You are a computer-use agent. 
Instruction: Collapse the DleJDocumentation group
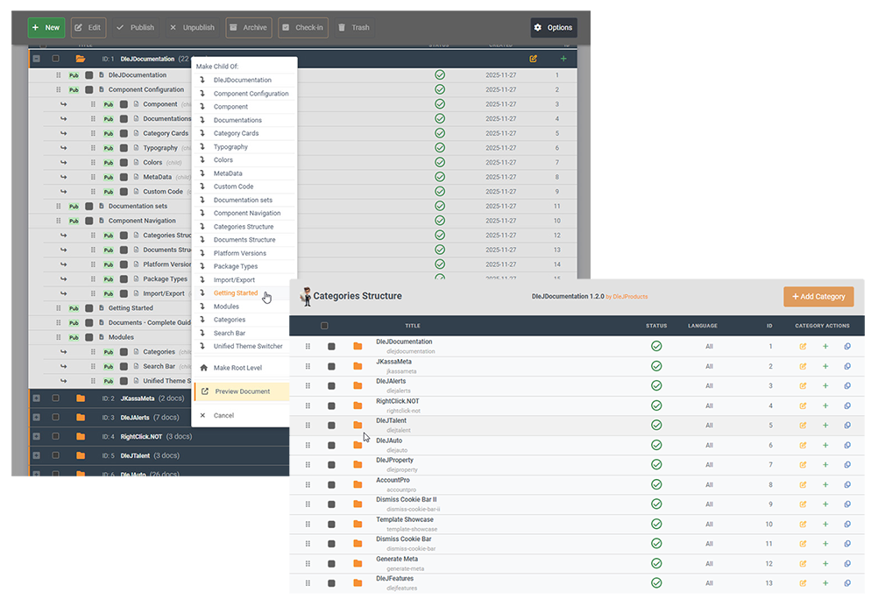[36, 59]
